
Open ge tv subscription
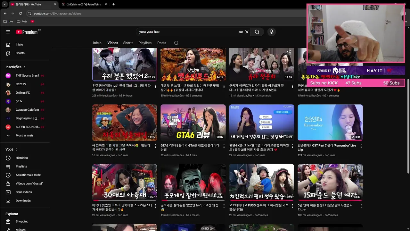click(19, 101)
